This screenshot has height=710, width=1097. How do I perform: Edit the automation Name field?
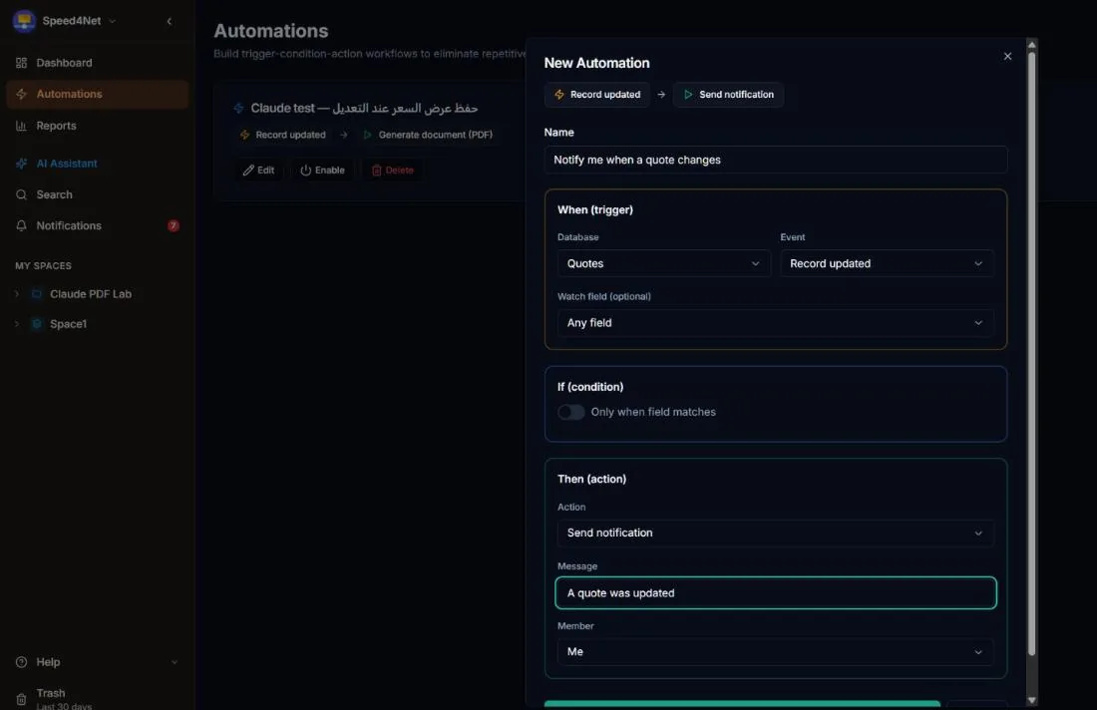(775, 160)
